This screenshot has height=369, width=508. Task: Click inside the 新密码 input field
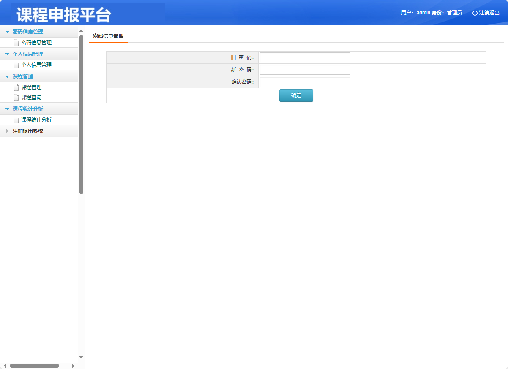click(x=304, y=69)
